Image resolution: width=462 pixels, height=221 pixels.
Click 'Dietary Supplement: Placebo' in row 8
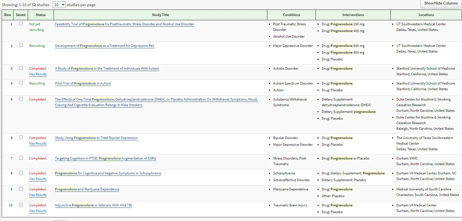tap(344, 180)
